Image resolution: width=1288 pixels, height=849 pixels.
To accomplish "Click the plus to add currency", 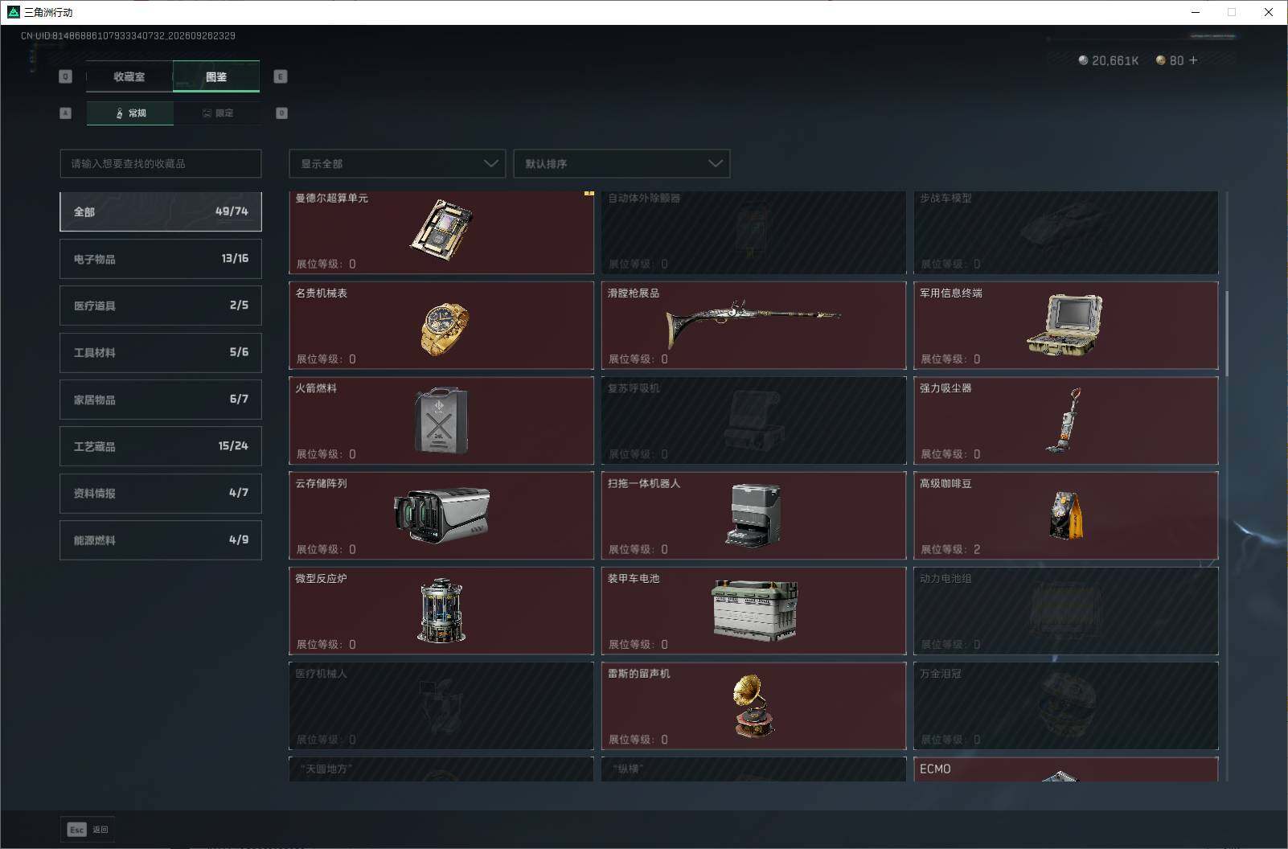I will tap(1193, 60).
